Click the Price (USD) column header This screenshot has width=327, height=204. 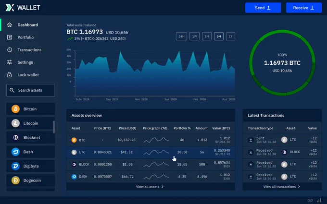tap(127, 128)
